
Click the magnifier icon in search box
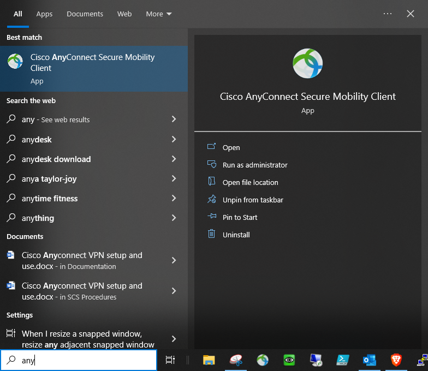click(11, 360)
